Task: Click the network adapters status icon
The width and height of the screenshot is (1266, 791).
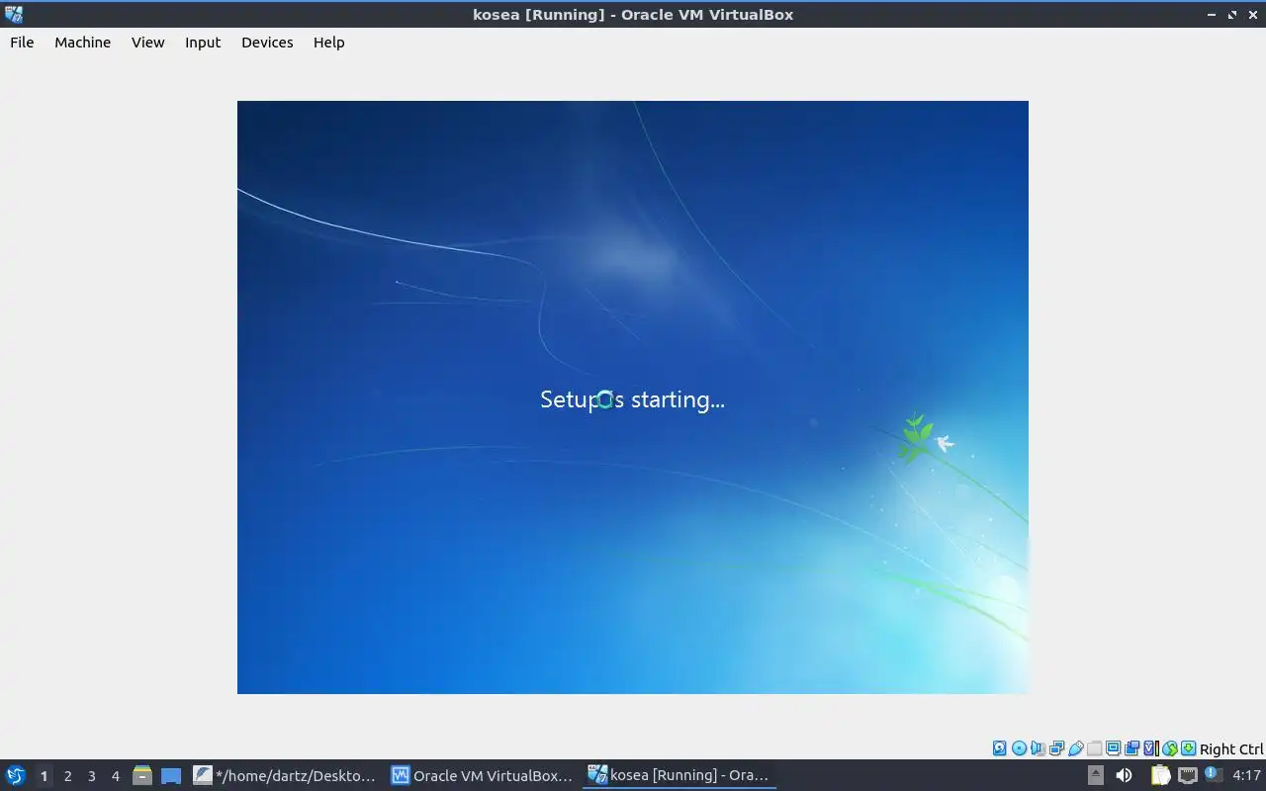Action: [1056, 748]
